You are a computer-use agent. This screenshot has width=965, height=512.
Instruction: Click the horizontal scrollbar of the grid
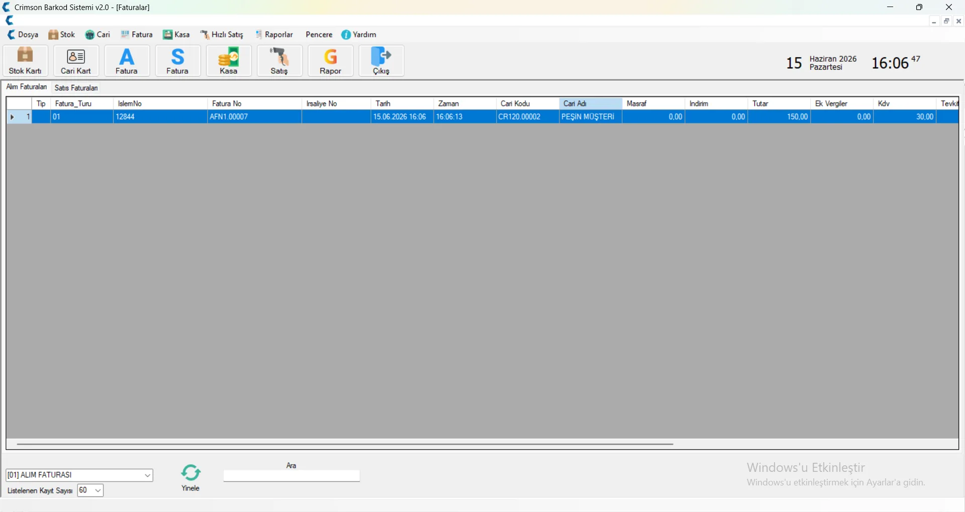pos(345,444)
